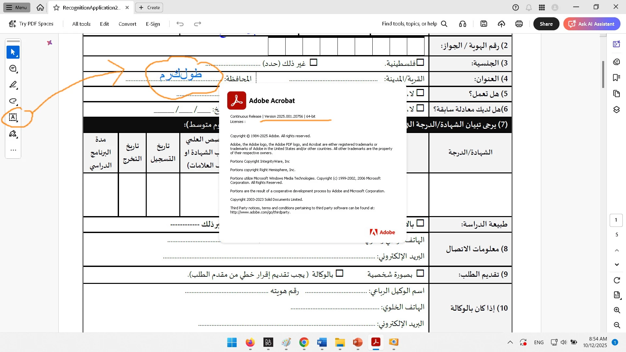Image resolution: width=626 pixels, height=352 pixels.
Task: Check the بالوكالة checkbox
Action: click(339, 273)
